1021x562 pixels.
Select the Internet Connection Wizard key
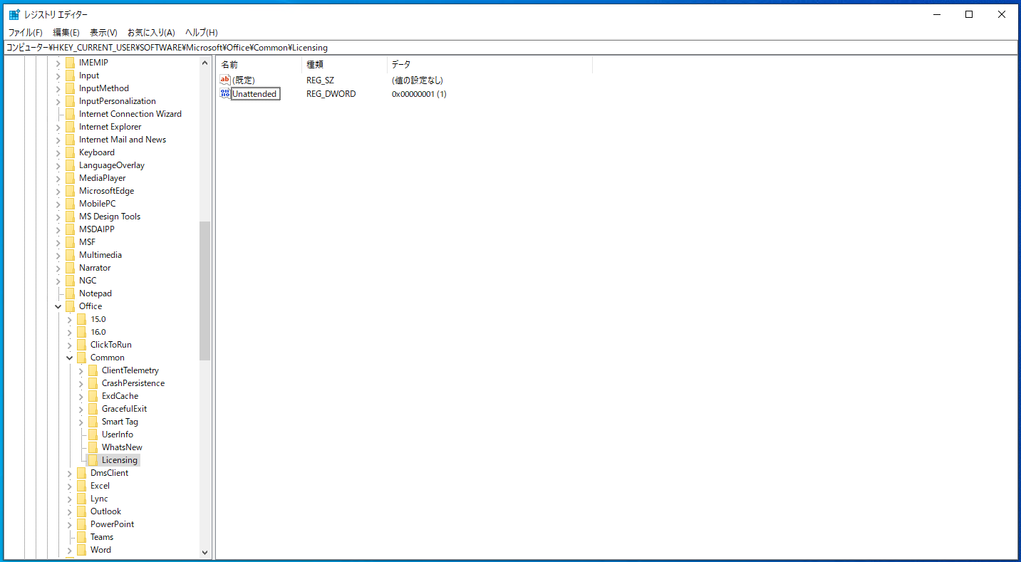click(130, 114)
